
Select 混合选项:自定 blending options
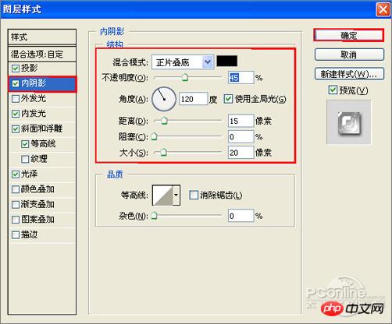[42, 55]
